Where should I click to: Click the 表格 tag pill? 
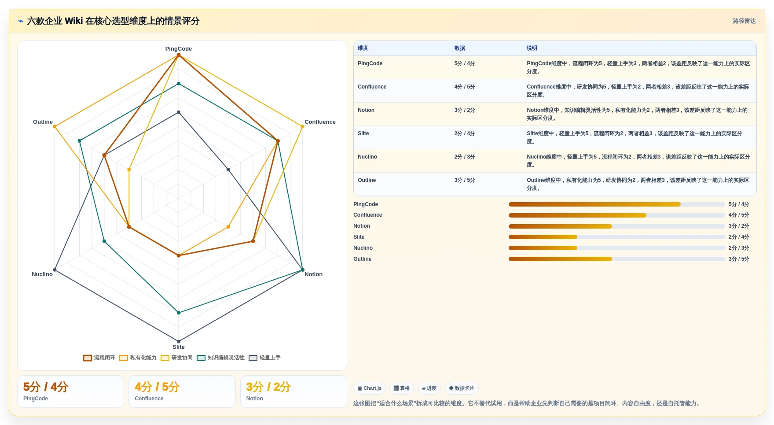coord(401,388)
